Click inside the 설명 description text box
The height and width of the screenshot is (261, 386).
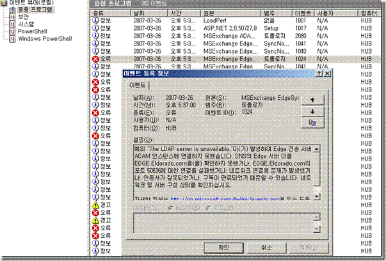coord(223,172)
